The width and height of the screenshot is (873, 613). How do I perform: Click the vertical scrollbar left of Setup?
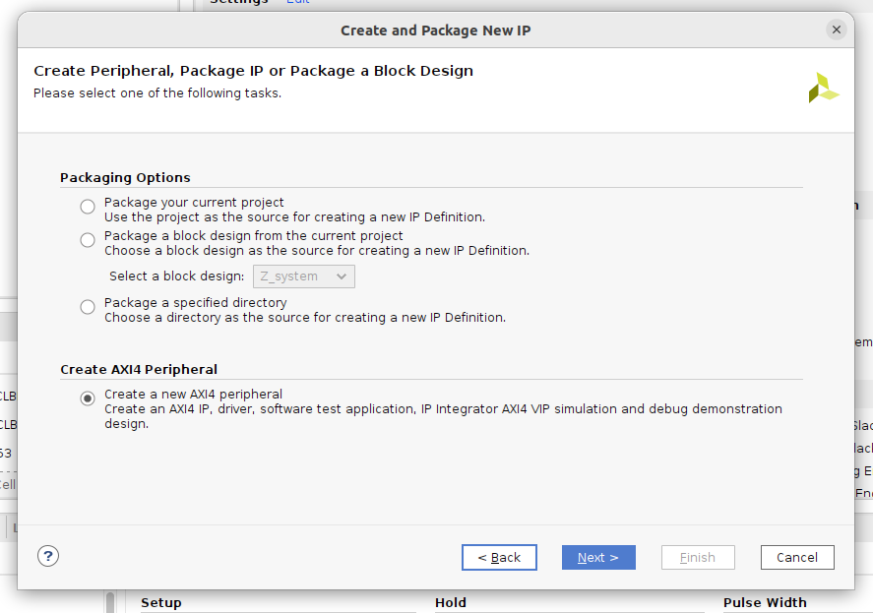pyautogui.click(x=110, y=601)
